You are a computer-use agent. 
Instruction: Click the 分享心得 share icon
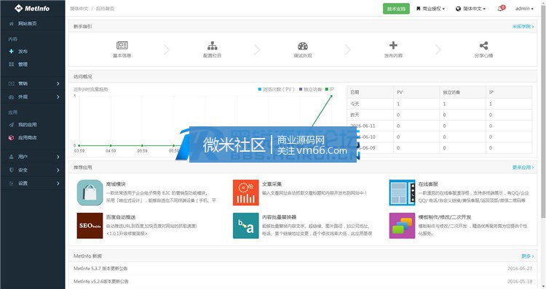coord(483,46)
